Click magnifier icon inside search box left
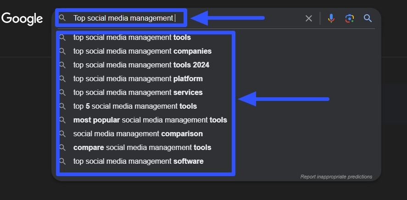Viewport: 407px width, 200px height. 63,18
